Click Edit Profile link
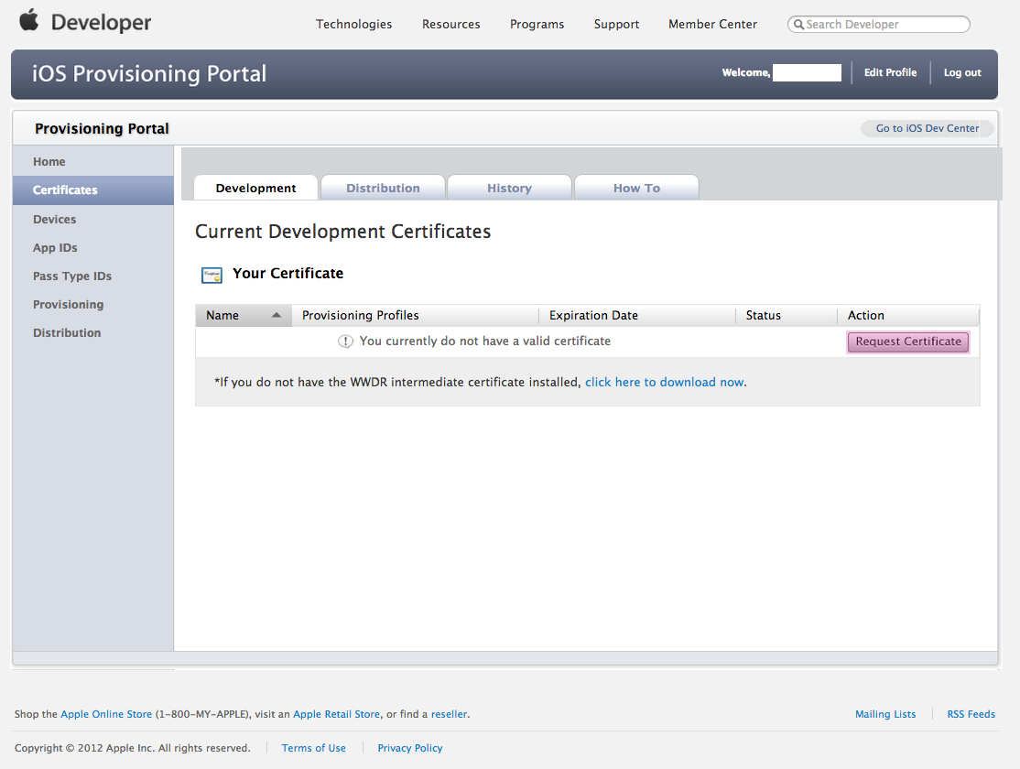This screenshot has width=1020, height=769. click(890, 72)
